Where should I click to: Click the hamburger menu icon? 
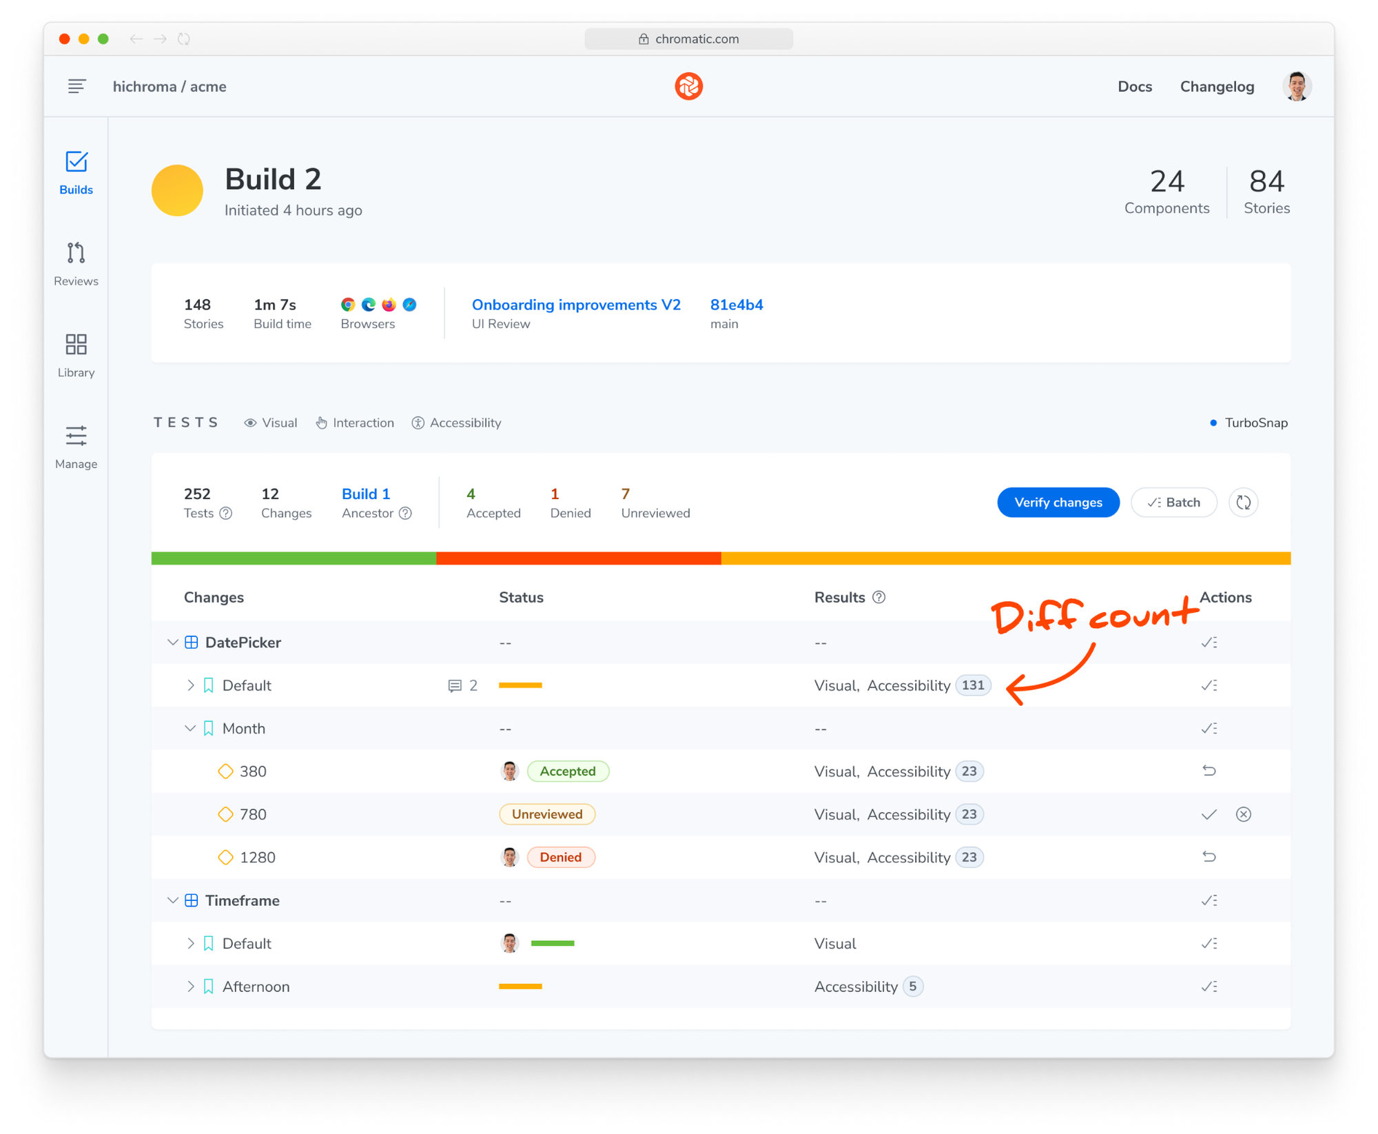tap(76, 86)
